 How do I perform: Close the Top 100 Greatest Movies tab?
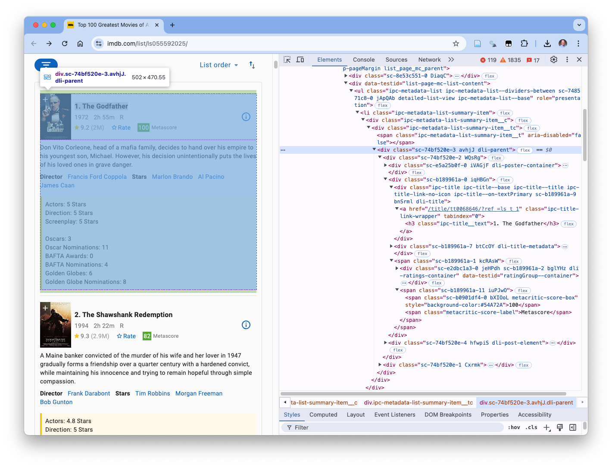click(157, 25)
